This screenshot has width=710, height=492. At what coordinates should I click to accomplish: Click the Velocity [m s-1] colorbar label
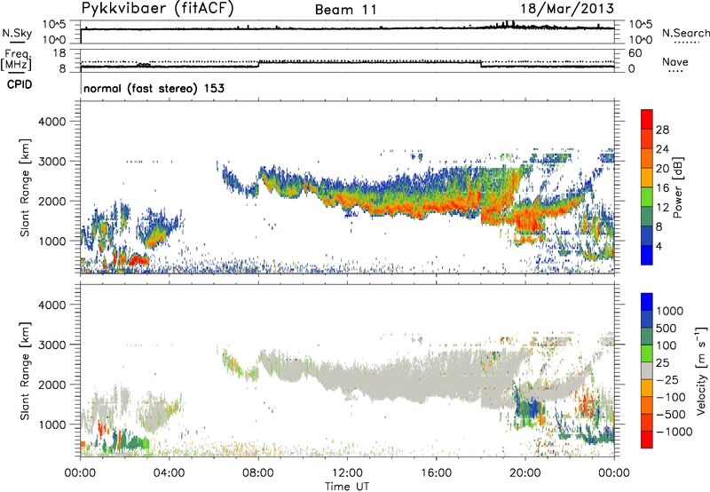pos(700,370)
